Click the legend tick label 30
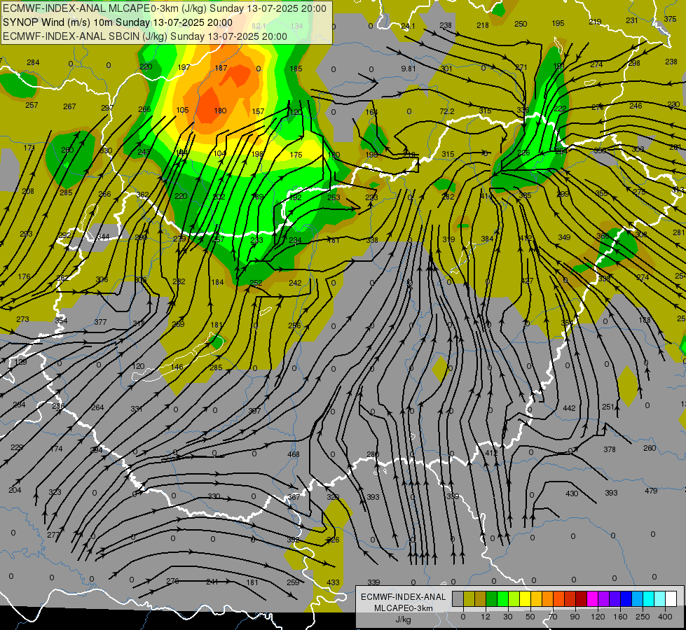The image size is (686, 630). tap(507, 617)
